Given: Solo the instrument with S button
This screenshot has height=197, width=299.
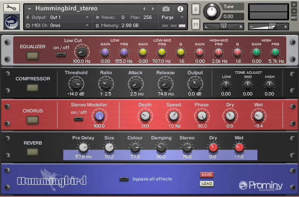Looking at the screenshot, I should click(196, 9).
